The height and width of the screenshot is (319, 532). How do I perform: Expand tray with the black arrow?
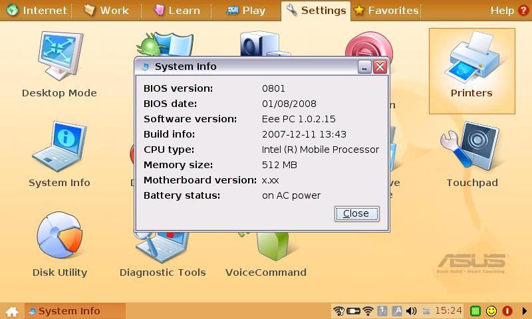(x=524, y=310)
